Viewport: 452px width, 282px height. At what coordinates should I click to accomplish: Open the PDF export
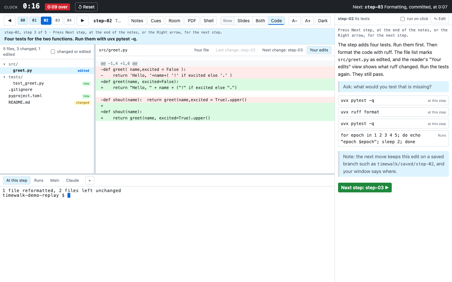[192, 21]
